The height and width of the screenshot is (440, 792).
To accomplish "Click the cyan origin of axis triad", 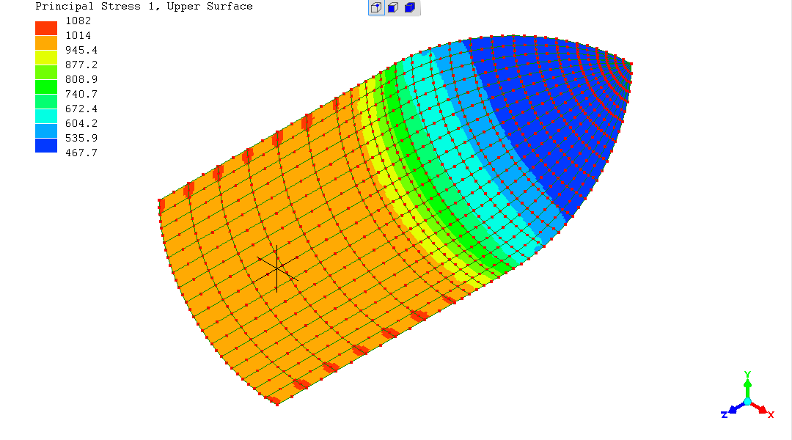I will point(747,401).
